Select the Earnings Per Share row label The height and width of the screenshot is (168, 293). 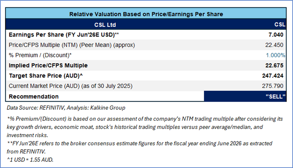pos(64,35)
